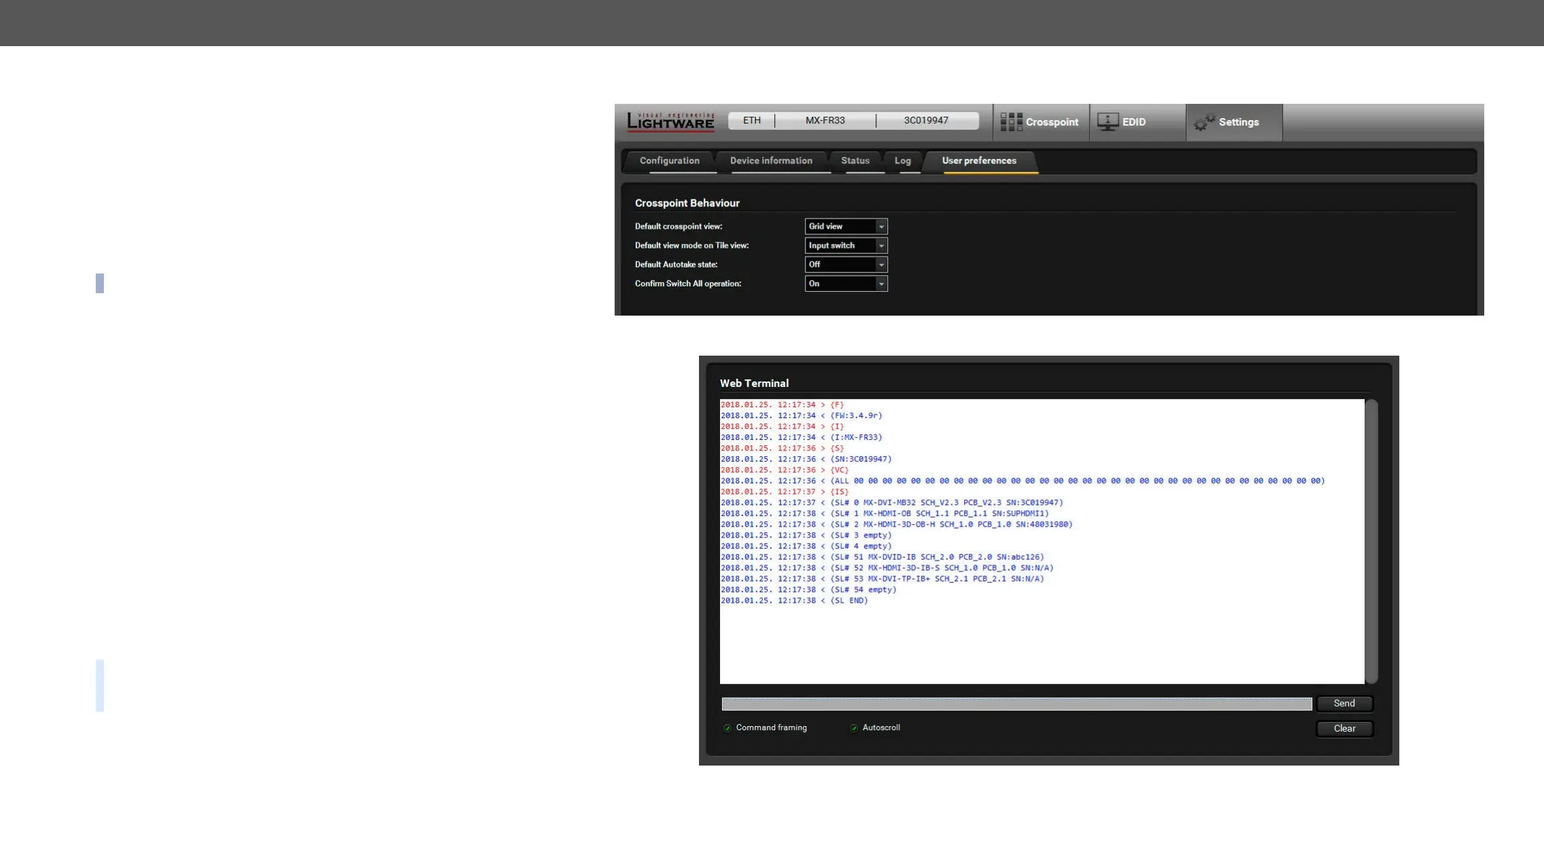Click the ETH connection label
The image size is (1544, 866).
pos(751,121)
